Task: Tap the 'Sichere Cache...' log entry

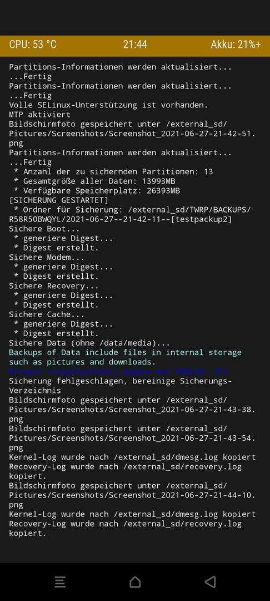Action: coord(47,314)
